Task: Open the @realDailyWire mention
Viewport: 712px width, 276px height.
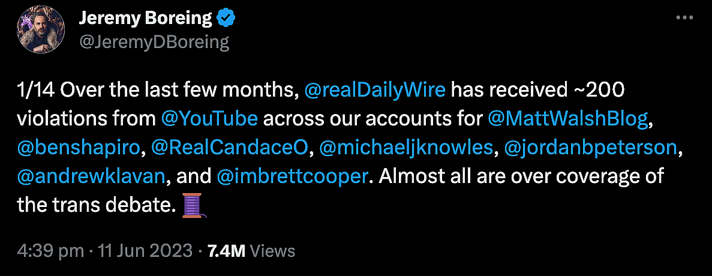Action: click(x=375, y=91)
